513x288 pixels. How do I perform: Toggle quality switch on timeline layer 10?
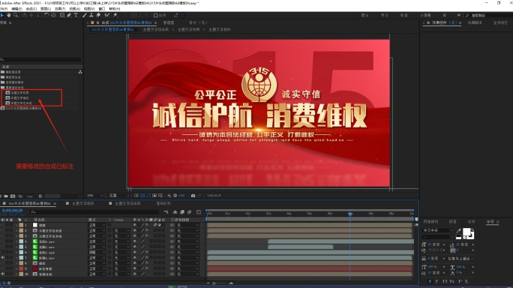142,274
